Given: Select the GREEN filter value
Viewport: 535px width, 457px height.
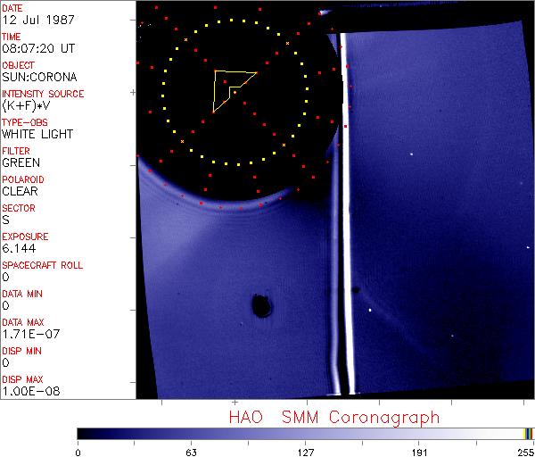Looking at the screenshot, I should click(x=21, y=162).
